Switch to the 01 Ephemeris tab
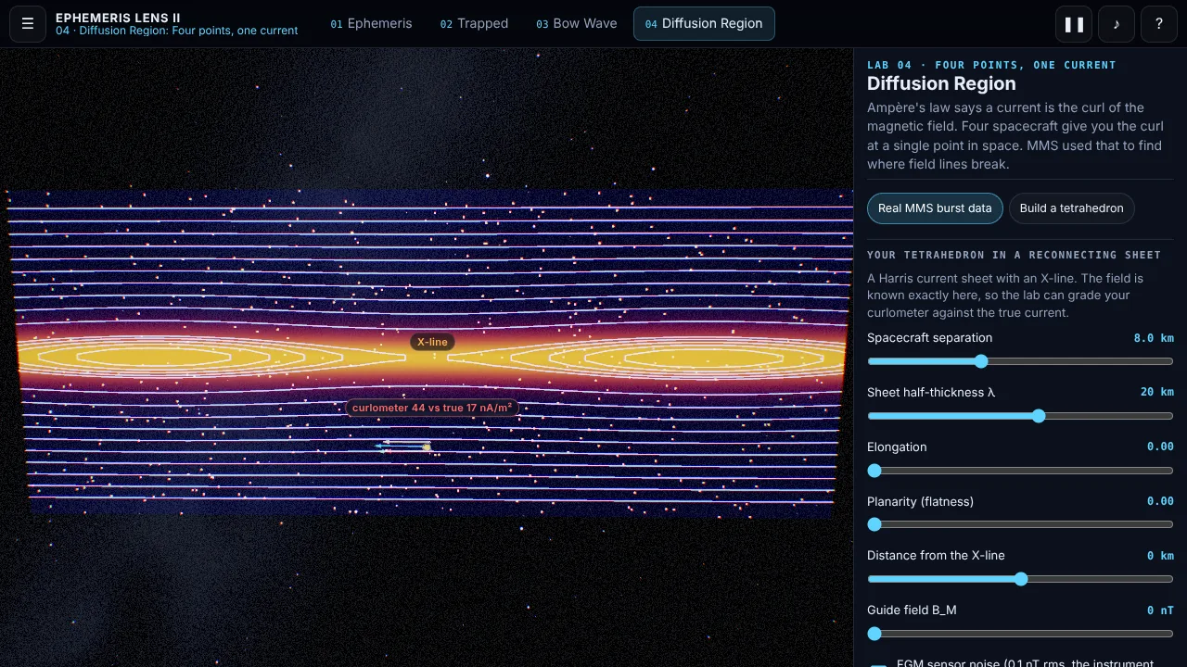Viewport: 1187px width, 667px height. (x=371, y=24)
